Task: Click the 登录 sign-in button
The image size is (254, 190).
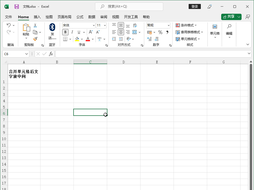Action: tap(194, 6)
